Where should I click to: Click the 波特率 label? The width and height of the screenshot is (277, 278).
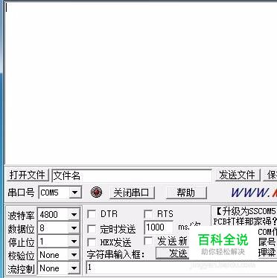click(21, 216)
